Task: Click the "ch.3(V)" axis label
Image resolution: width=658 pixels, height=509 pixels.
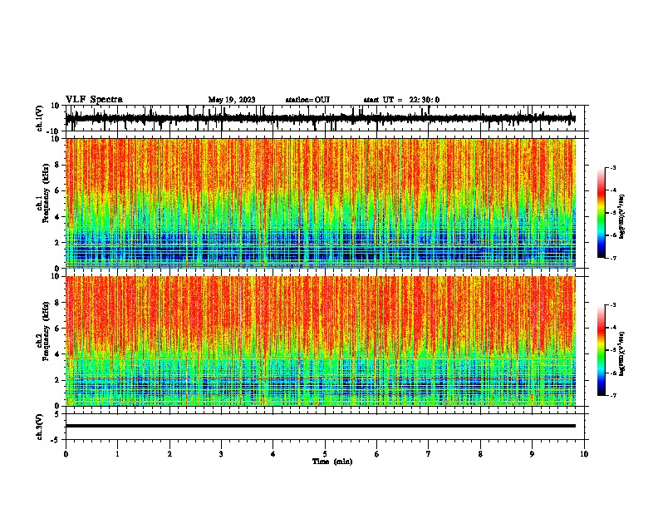Action: click(40, 427)
